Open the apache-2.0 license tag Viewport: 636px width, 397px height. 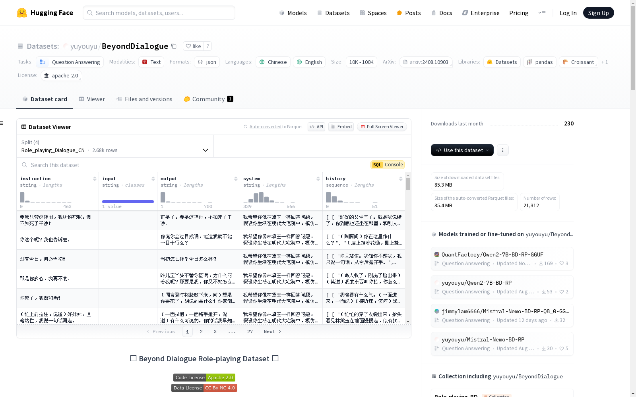pyautogui.click(x=61, y=75)
